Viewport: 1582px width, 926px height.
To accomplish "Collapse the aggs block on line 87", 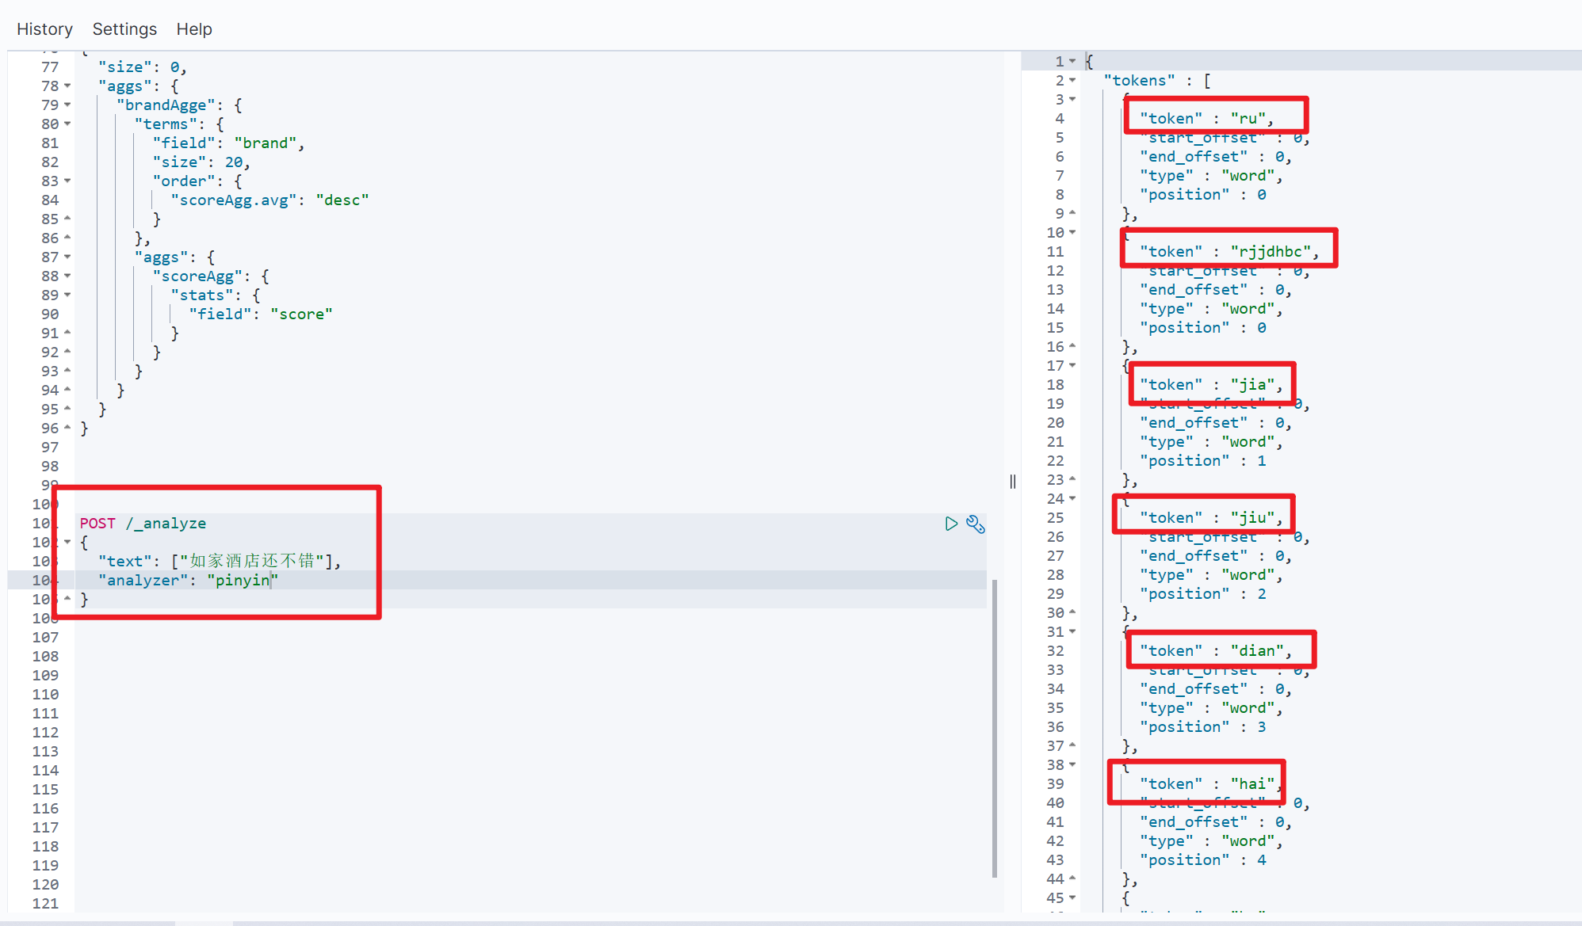I will 67,257.
